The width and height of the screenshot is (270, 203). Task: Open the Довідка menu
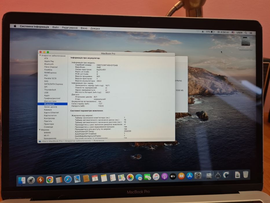coord(95,28)
